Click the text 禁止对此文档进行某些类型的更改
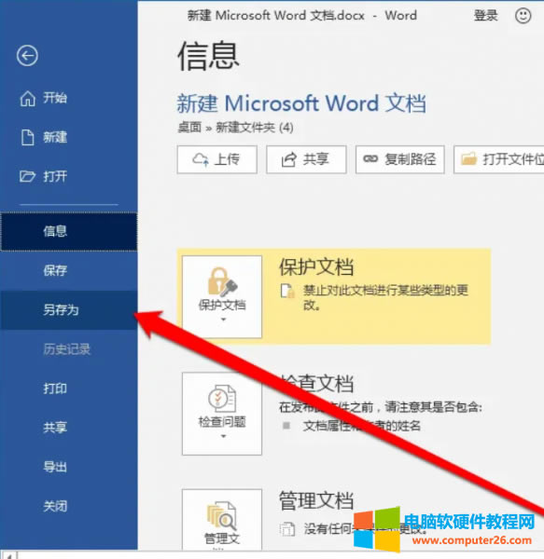This screenshot has width=544, height=559. 385,298
